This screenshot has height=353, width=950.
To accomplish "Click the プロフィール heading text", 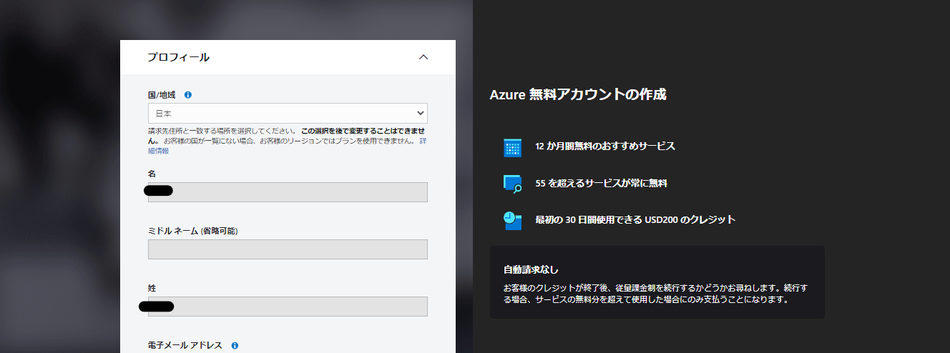I will (x=178, y=57).
